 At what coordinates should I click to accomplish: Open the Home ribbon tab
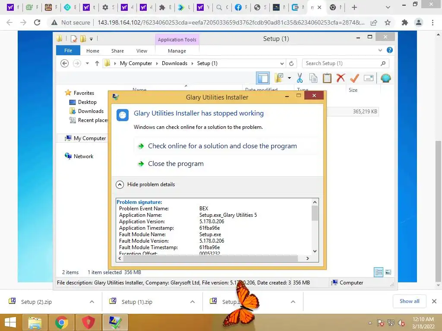coord(93,51)
